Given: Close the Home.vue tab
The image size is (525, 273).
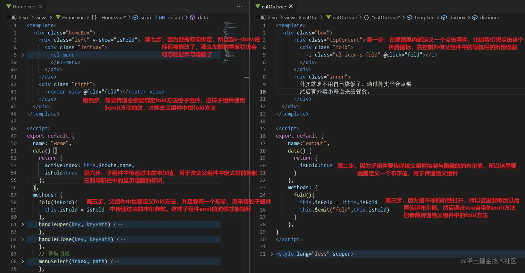Looking at the screenshot, I should 41,6.
